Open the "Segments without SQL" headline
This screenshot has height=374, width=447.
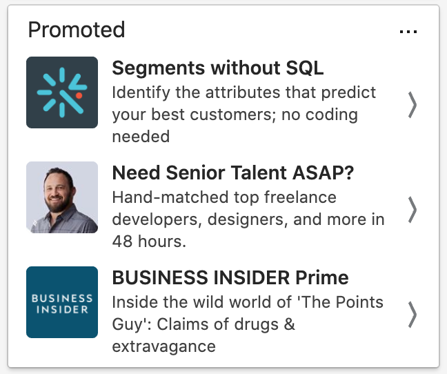point(217,68)
